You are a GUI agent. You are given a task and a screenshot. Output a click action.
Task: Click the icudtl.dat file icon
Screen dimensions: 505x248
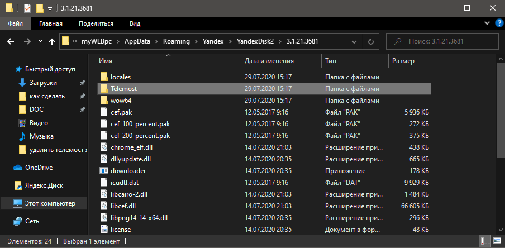104,183
